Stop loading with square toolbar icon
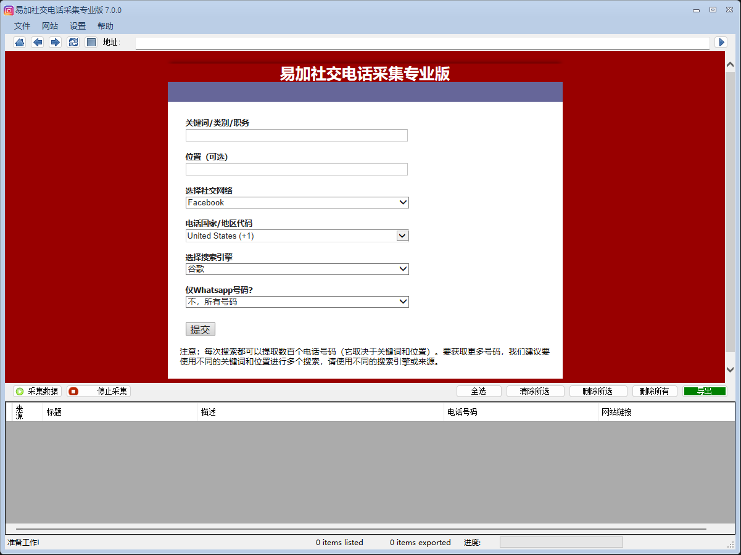The height and width of the screenshot is (555, 741). pyautogui.click(x=91, y=43)
